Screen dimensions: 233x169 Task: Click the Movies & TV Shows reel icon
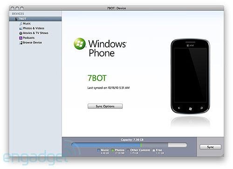pos(21,33)
